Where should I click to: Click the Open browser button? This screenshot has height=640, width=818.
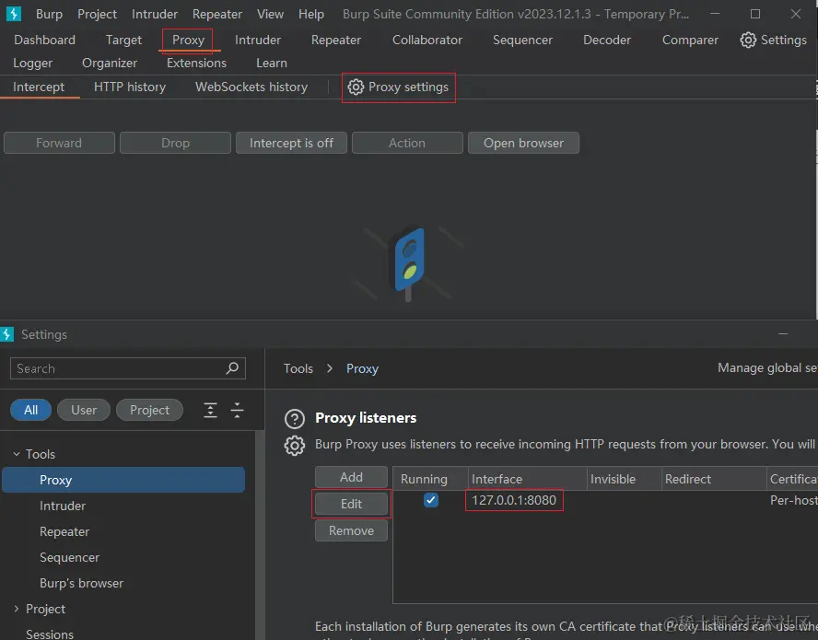coord(523,143)
